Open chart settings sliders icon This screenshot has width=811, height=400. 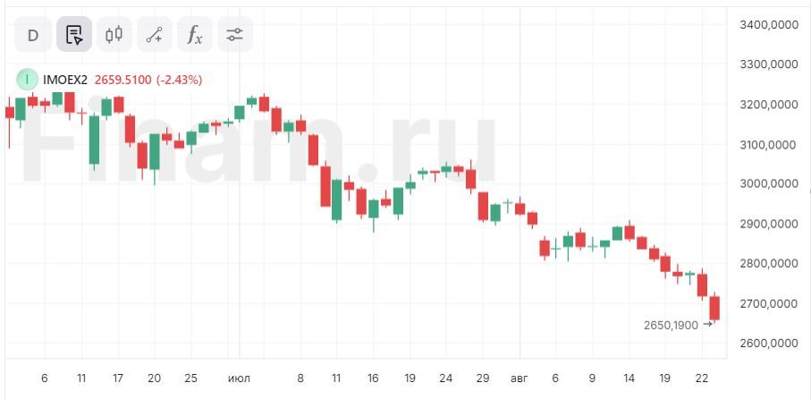[234, 35]
